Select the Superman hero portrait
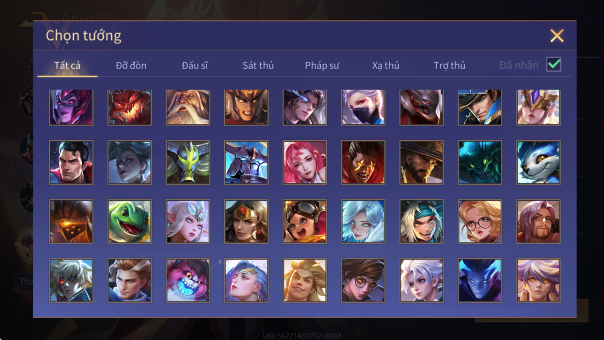Screen dimensions: 604x340 tap(71, 162)
